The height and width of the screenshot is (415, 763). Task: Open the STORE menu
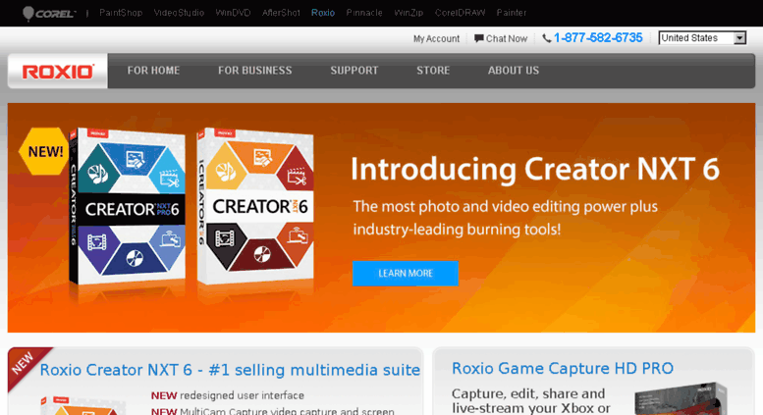click(x=433, y=71)
